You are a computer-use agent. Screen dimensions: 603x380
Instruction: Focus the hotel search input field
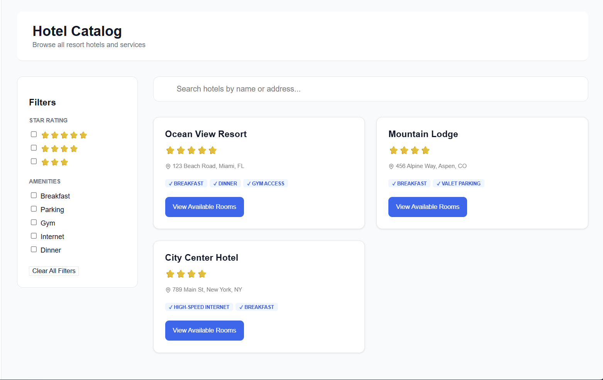[x=371, y=89]
